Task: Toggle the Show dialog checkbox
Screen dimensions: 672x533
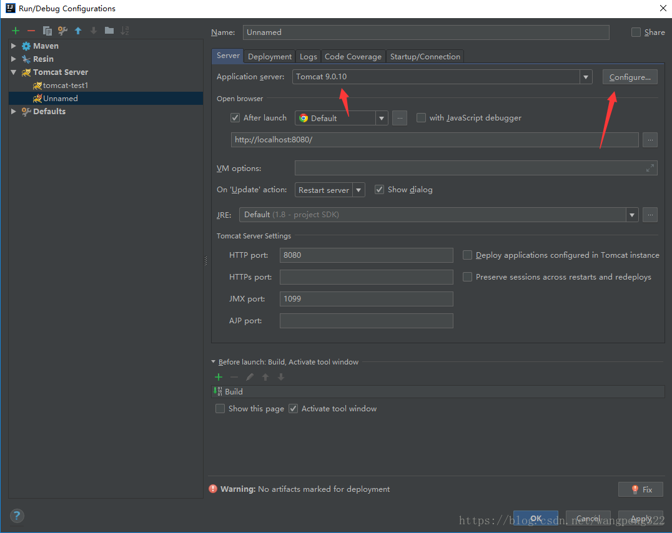Action: pos(379,189)
